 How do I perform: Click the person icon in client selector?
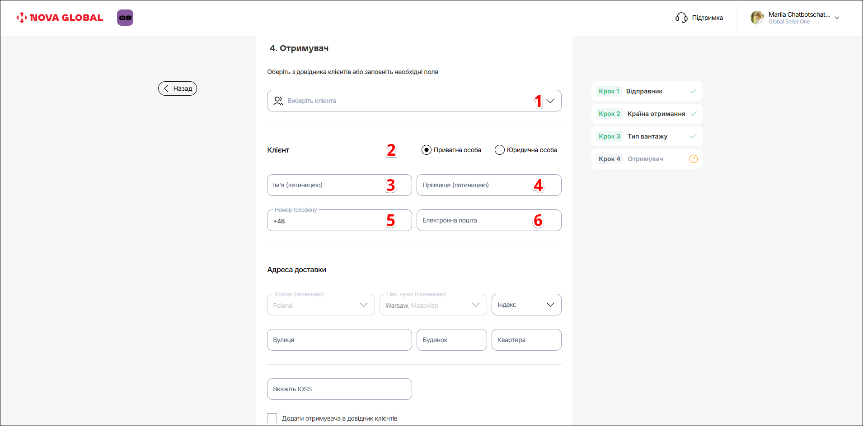coord(278,101)
